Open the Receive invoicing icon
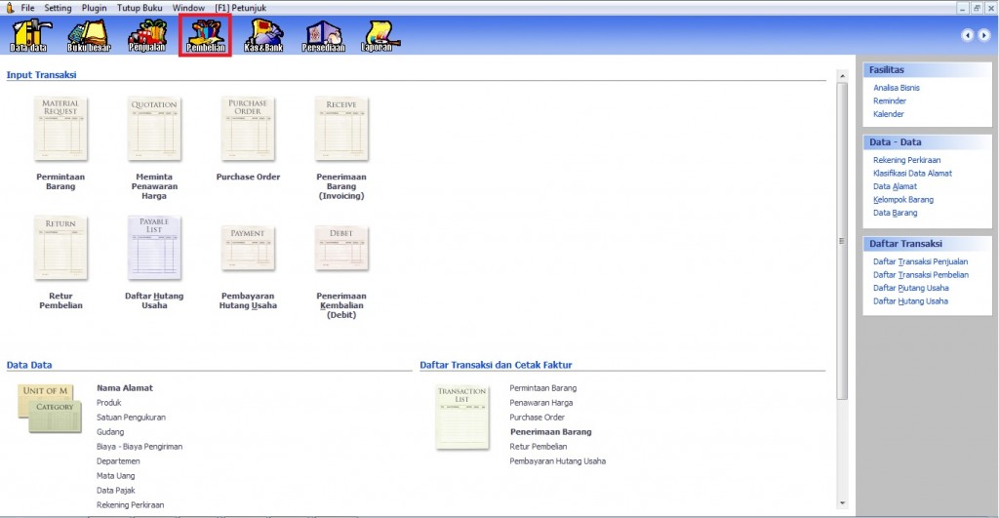Screen dimensions: 999x518 point(341,128)
